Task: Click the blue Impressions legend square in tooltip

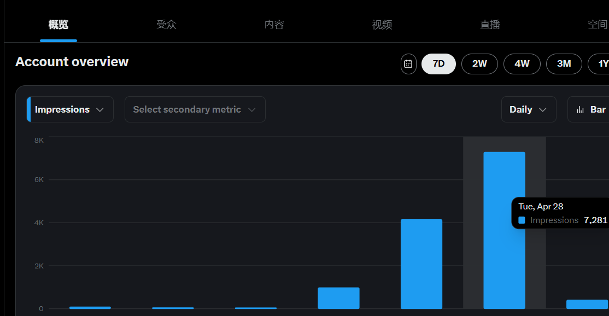Action: (521, 220)
